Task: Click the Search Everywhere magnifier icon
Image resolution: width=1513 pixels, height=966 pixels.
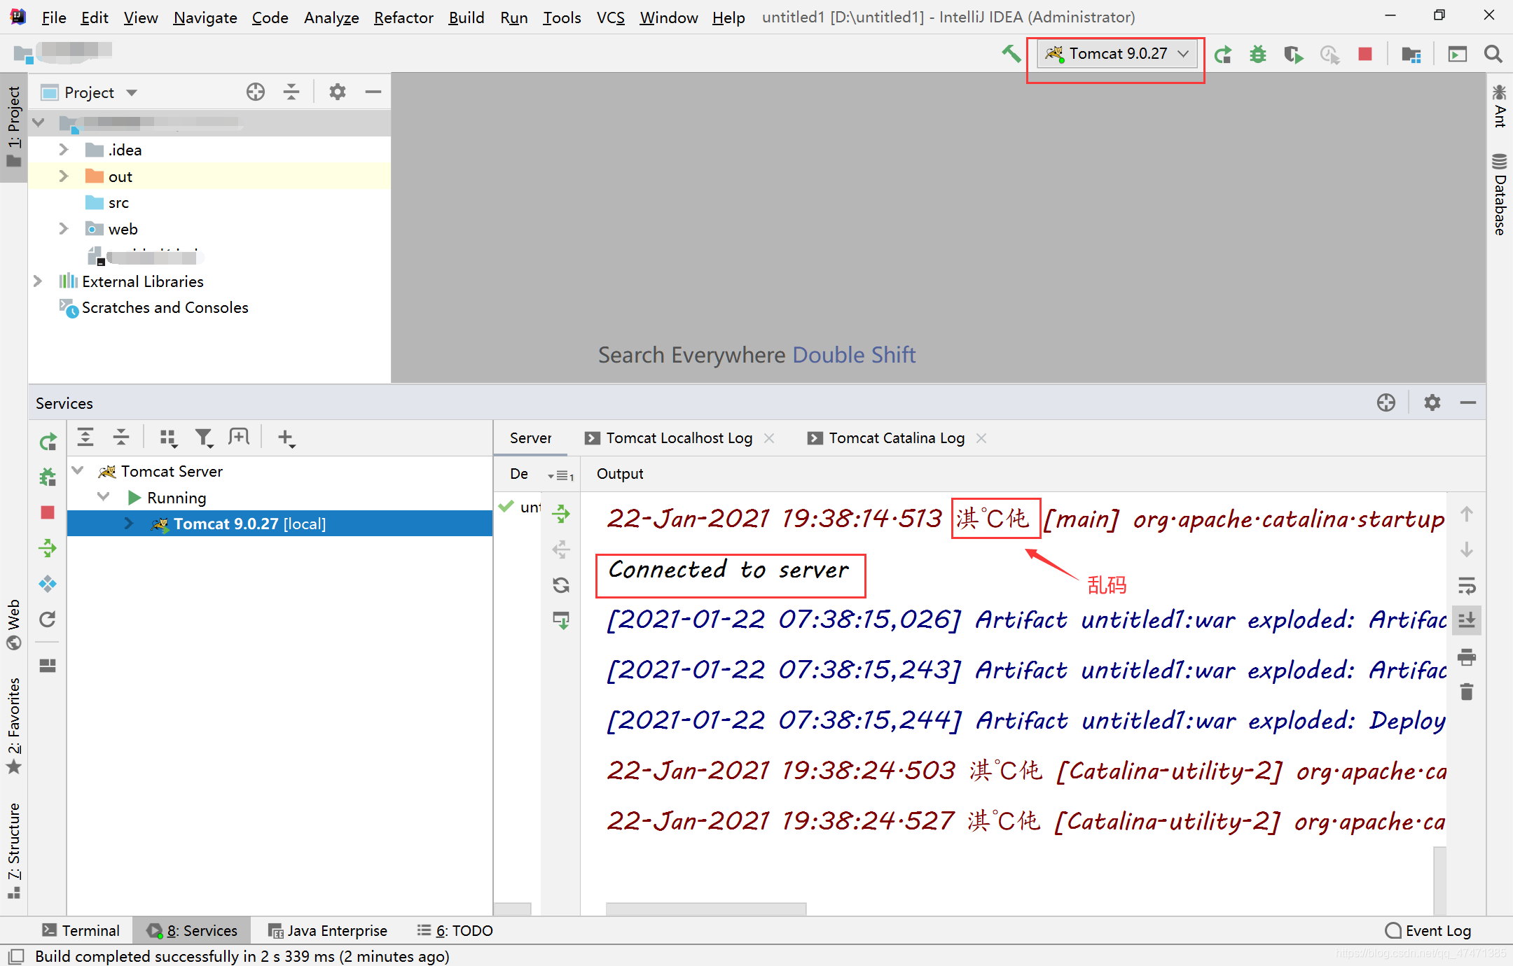Action: [x=1493, y=54]
